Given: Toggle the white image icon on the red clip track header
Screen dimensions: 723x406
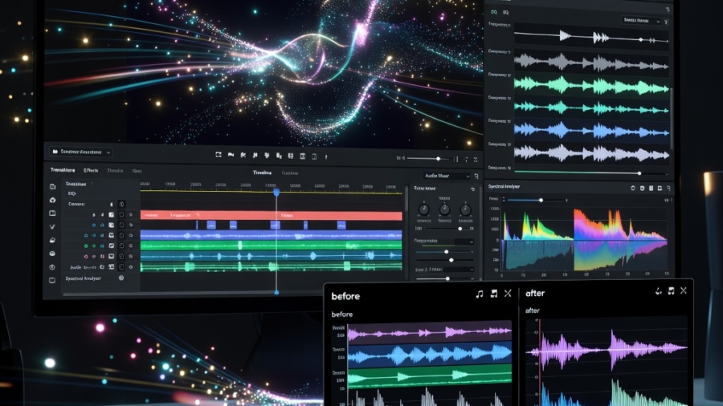Looking at the screenshot, I should 111,215.
